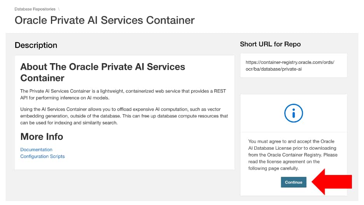The width and height of the screenshot is (364, 205).
Task: Open the Configuration Scripts link
Action: 42,156
